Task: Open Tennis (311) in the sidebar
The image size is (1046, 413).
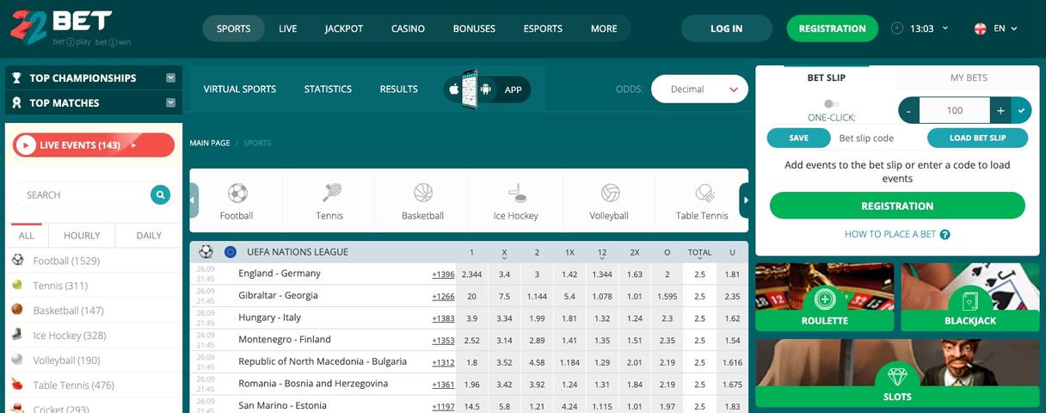Action: [x=60, y=286]
